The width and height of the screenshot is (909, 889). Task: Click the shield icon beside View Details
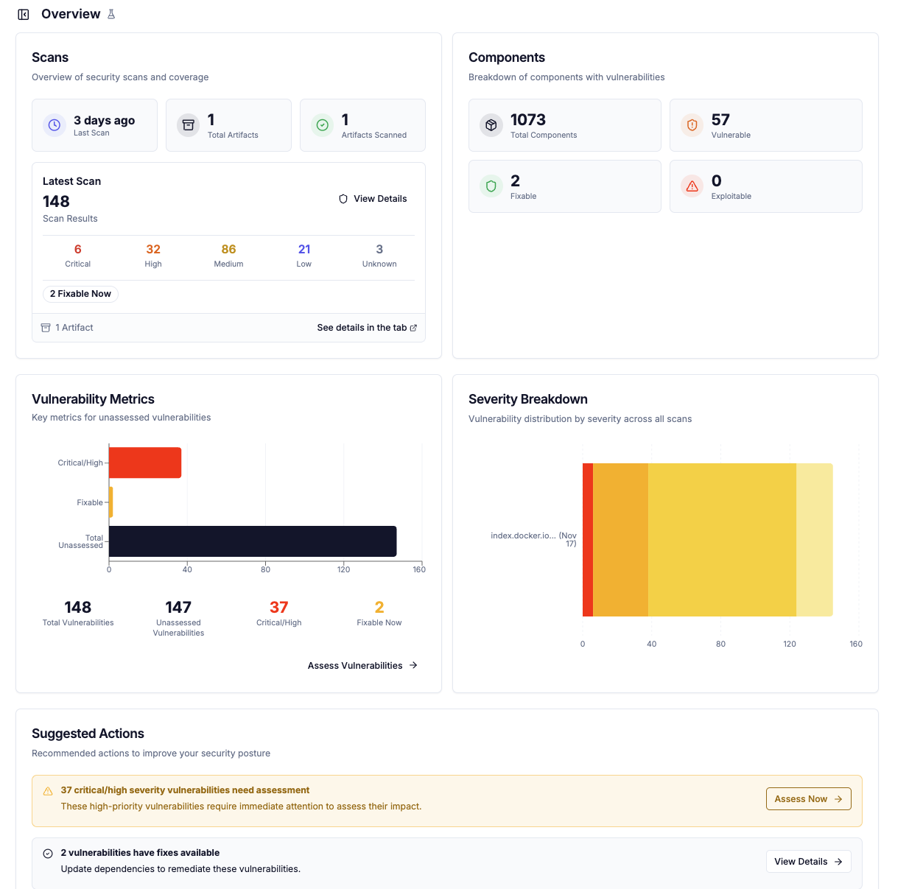point(343,198)
